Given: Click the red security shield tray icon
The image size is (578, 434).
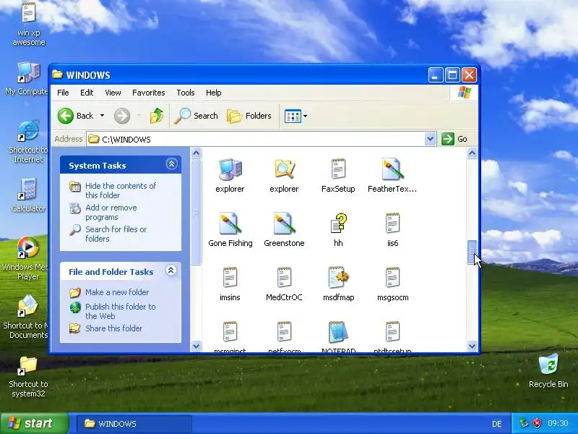Looking at the screenshot, I should [x=538, y=423].
